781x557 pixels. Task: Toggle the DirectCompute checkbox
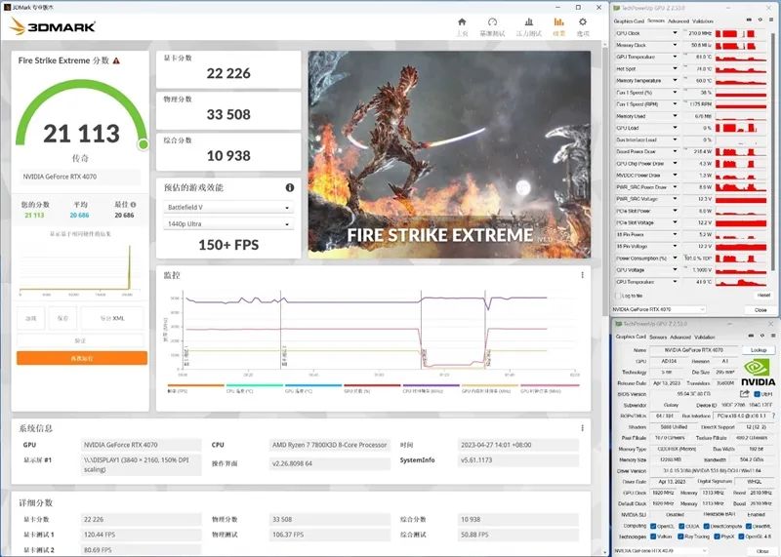pos(706,526)
